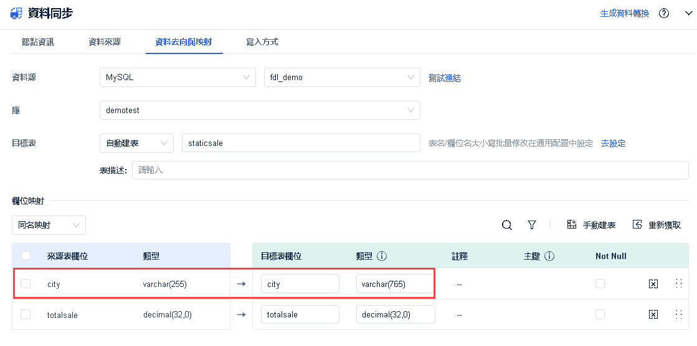Select the totalsale source row checkbox
Image resolution: width=697 pixels, height=346 pixels.
26,314
